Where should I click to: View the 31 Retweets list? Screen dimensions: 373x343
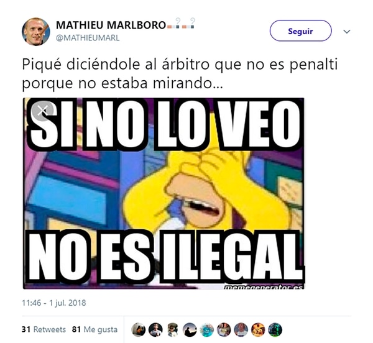[44, 329]
